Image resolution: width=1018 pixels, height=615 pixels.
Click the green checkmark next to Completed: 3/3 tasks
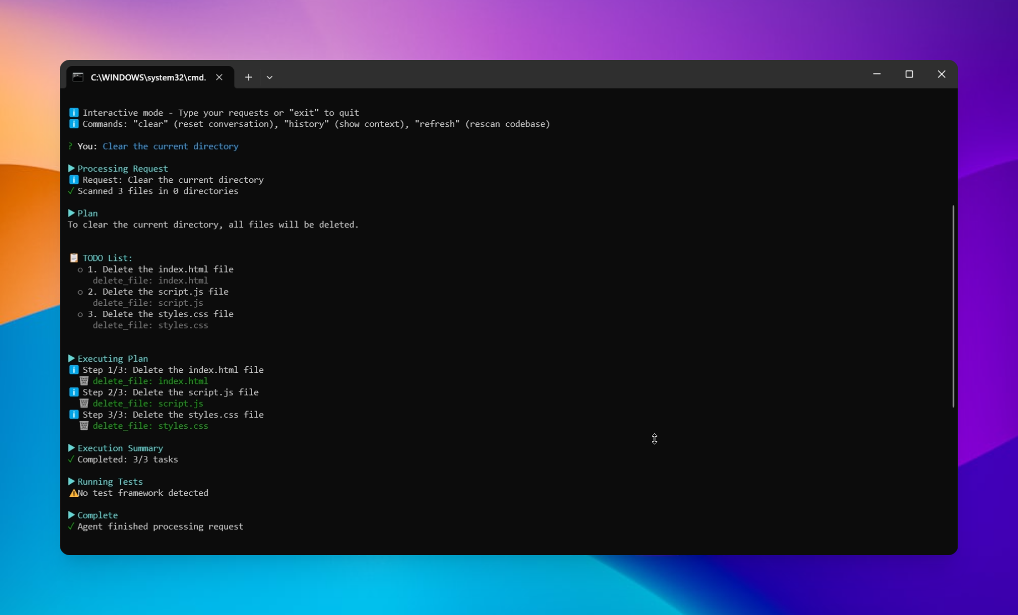pyautogui.click(x=70, y=459)
